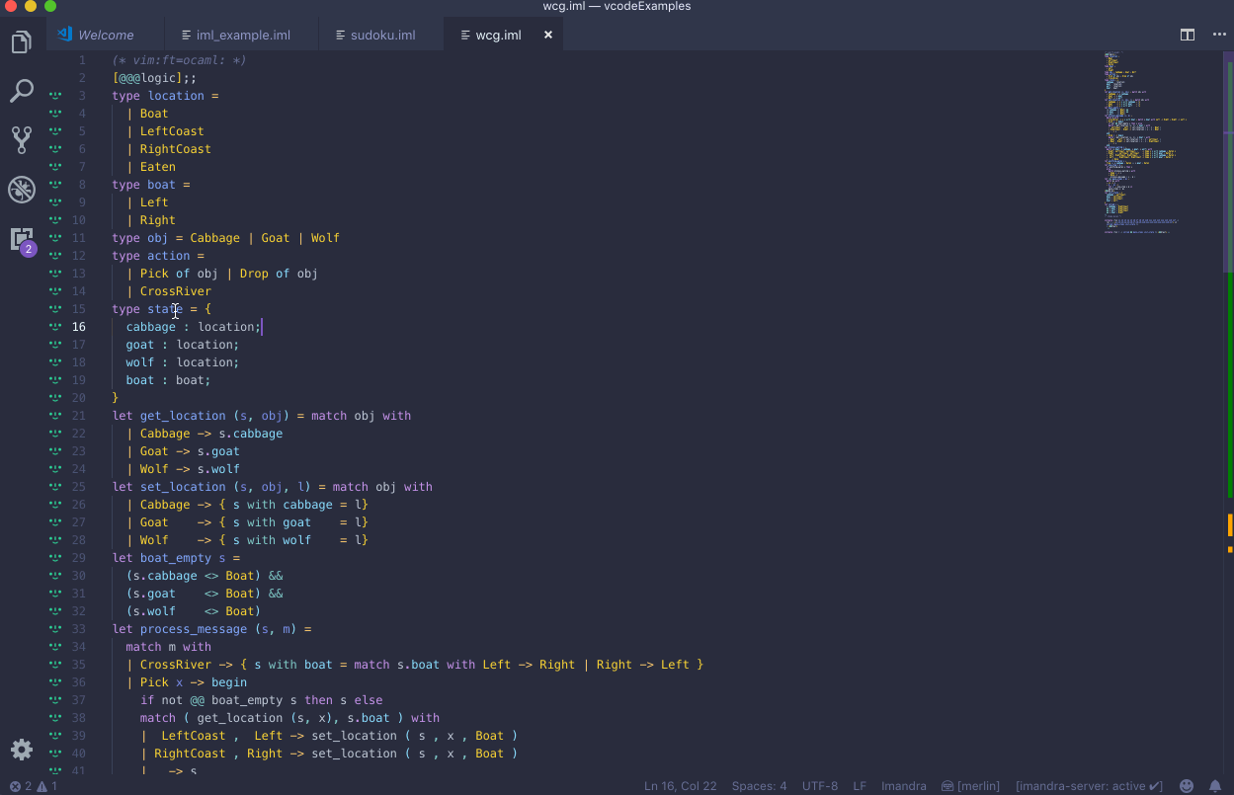Click the 'Eaten' constructor on line 7
This screenshot has width=1234, height=795.
(x=158, y=167)
